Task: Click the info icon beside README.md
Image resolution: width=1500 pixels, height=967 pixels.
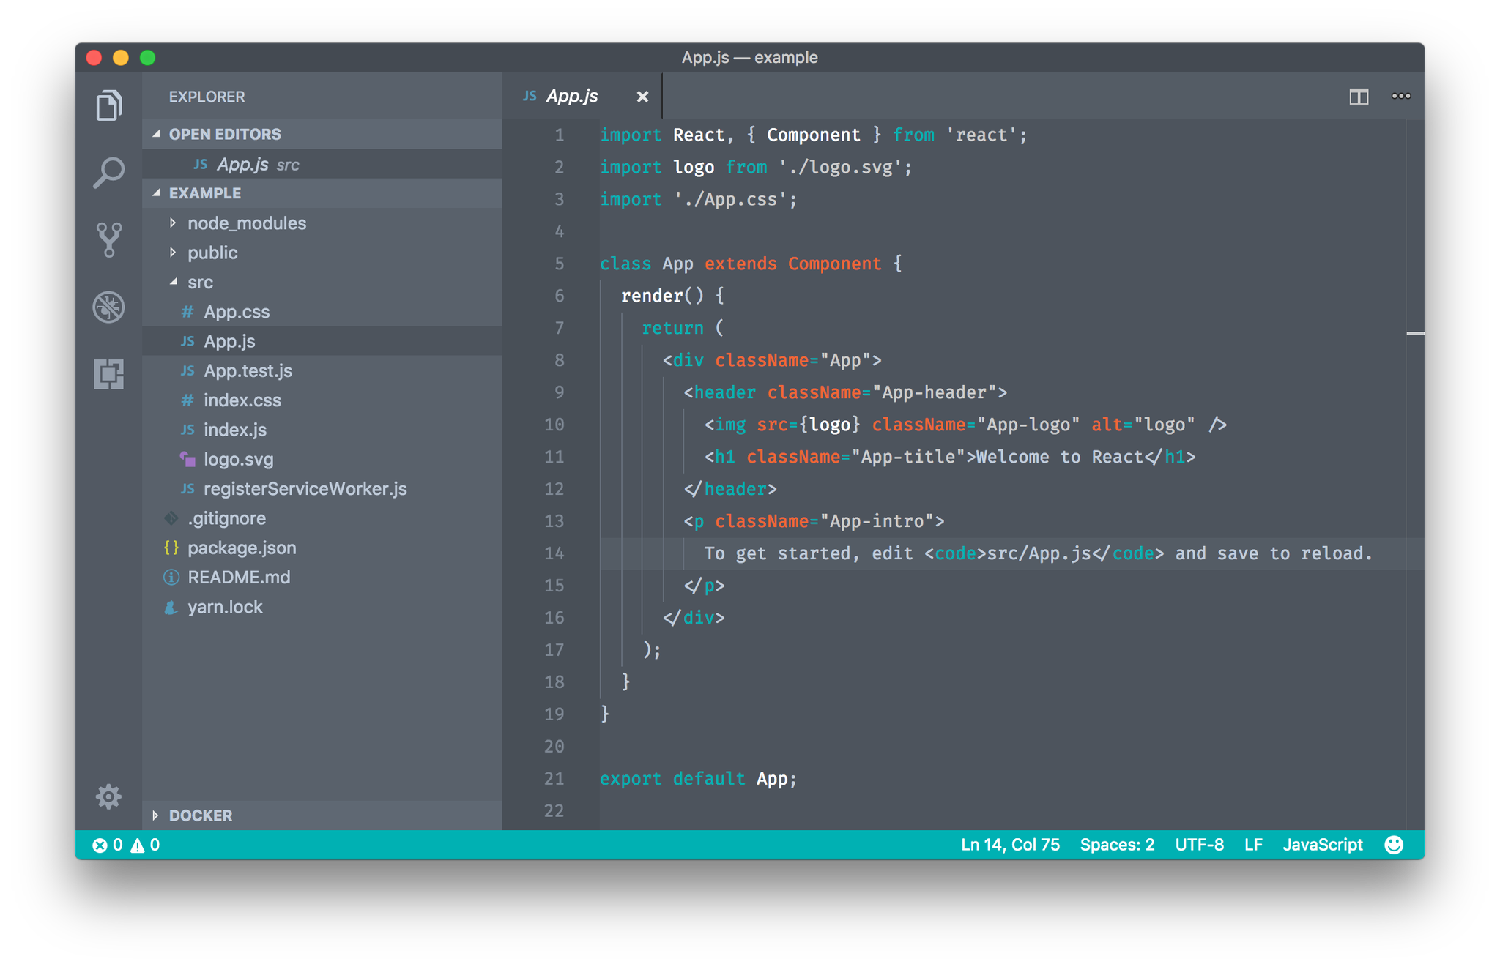Action: (x=171, y=578)
